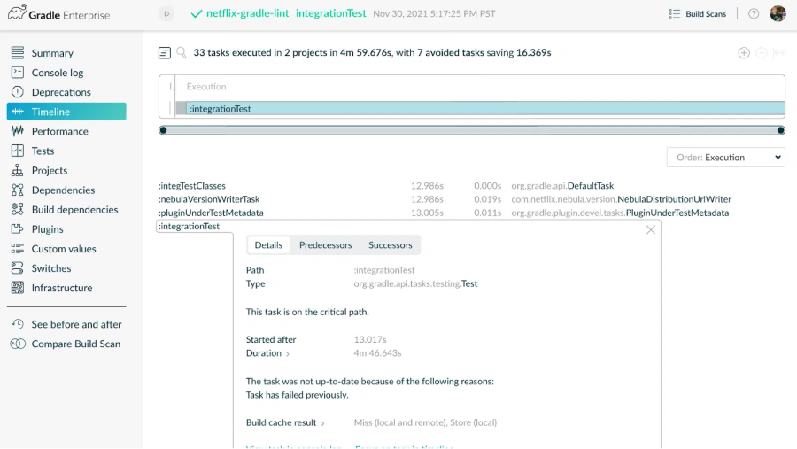The width and height of the screenshot is (797, 449).
Task: Click the search magnifier icon
Action: pos(182,52)
